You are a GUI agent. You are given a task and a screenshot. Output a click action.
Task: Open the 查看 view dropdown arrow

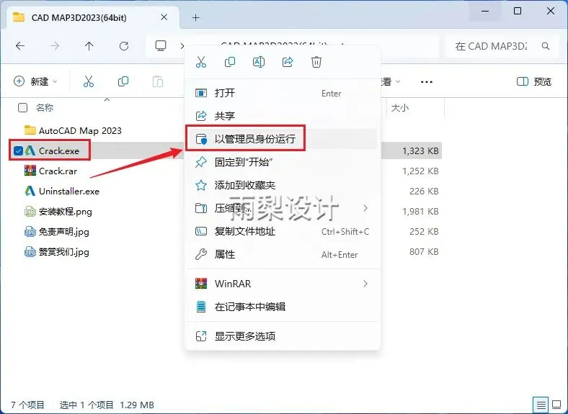(x=398, y=82)
